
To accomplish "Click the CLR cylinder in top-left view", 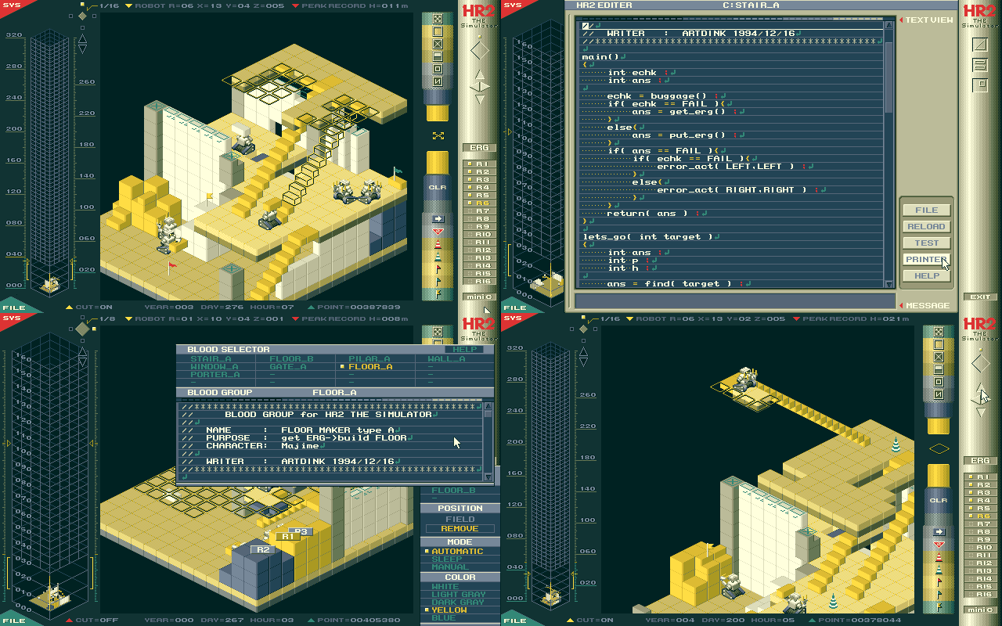I will click(438, 188).
